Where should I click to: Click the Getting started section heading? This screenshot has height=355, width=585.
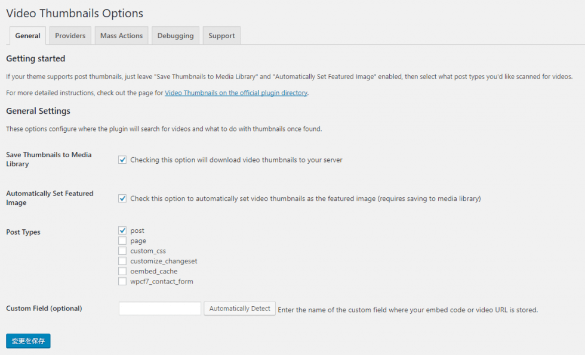(x=35, y=58)
